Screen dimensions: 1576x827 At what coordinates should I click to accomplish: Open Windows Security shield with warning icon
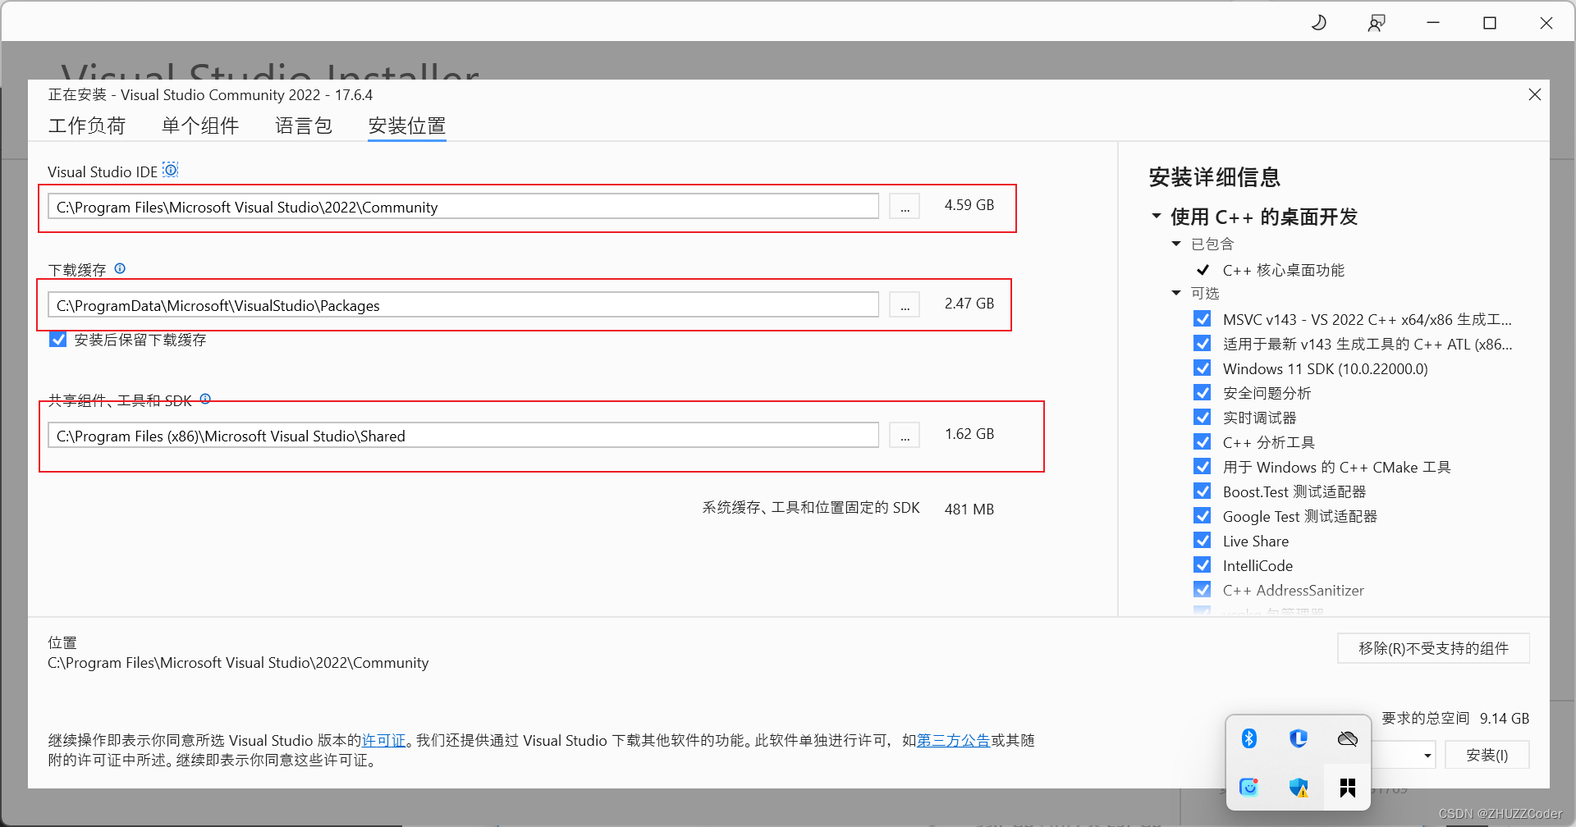tap(1299, 788)
